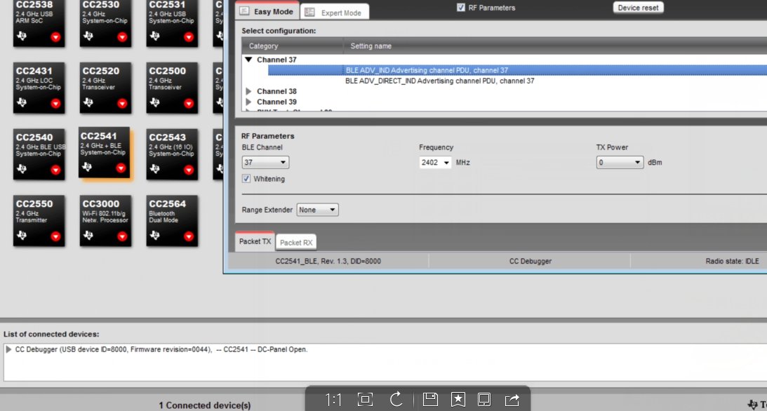Viewport: 767px width, 411px height.
Task: Click red arrow on CC2550 tile
Action: coord(55,236)
